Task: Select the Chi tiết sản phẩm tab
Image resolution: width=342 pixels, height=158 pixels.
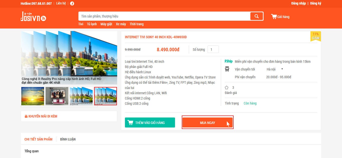Action: pyautogui.click(x=39, y=139)
